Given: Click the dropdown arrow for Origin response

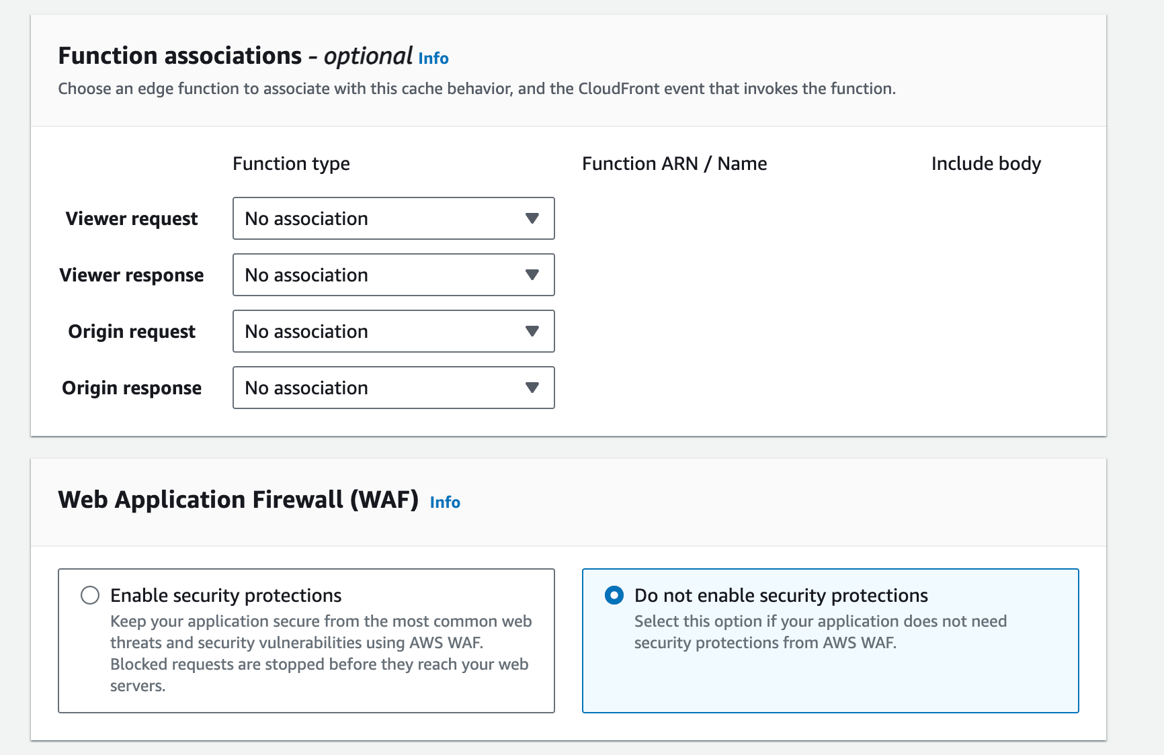Looking at the screenshot, I should point(532,388).
